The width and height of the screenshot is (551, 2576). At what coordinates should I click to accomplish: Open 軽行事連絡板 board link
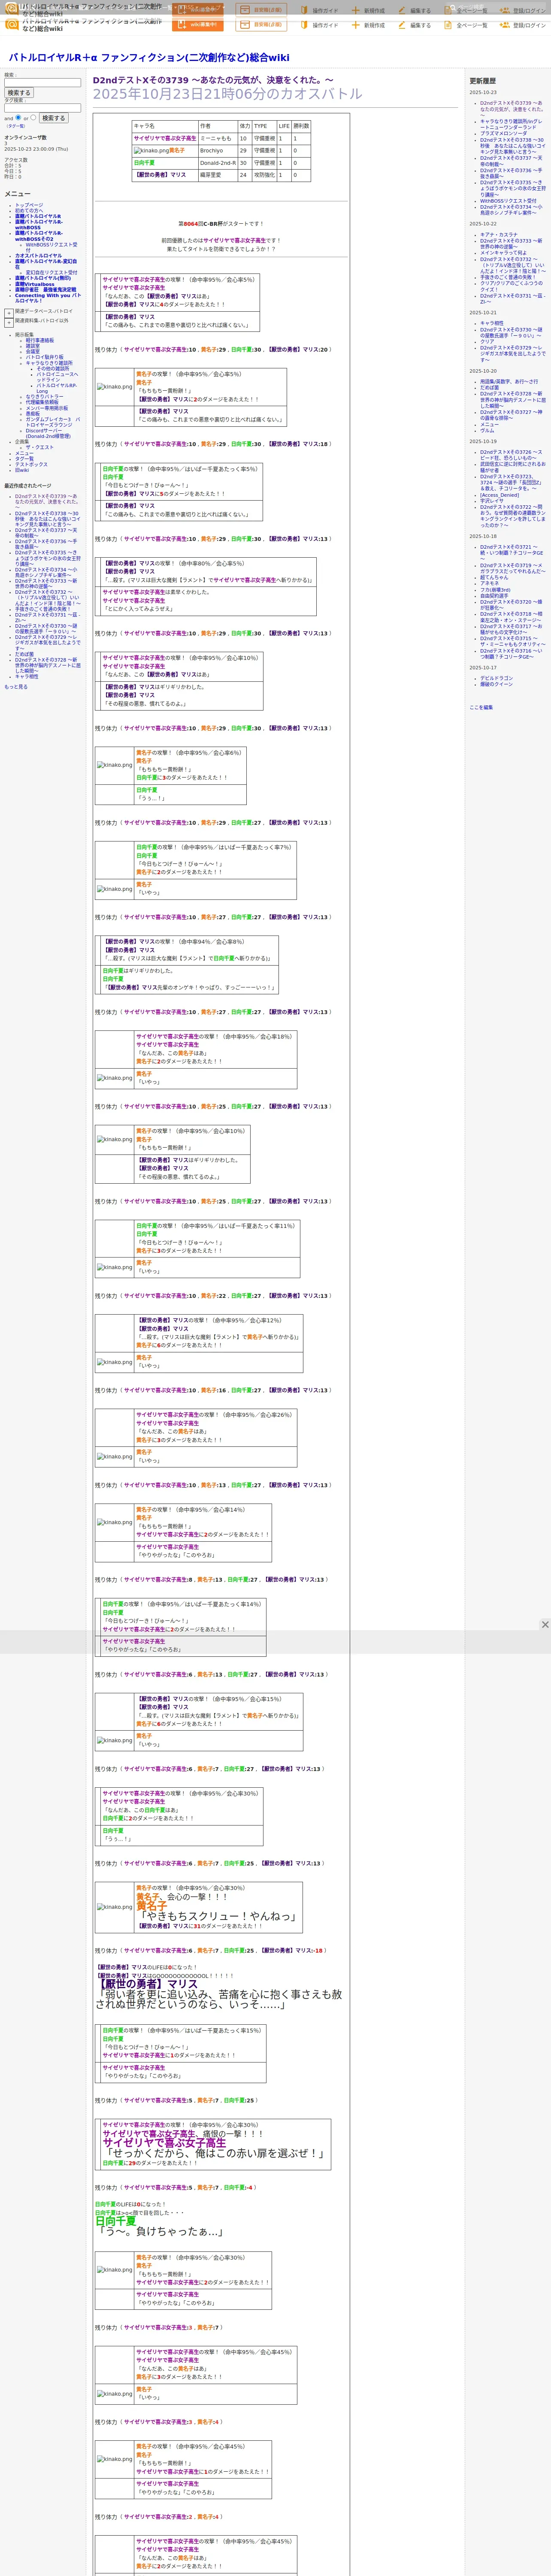coord(40,340)
